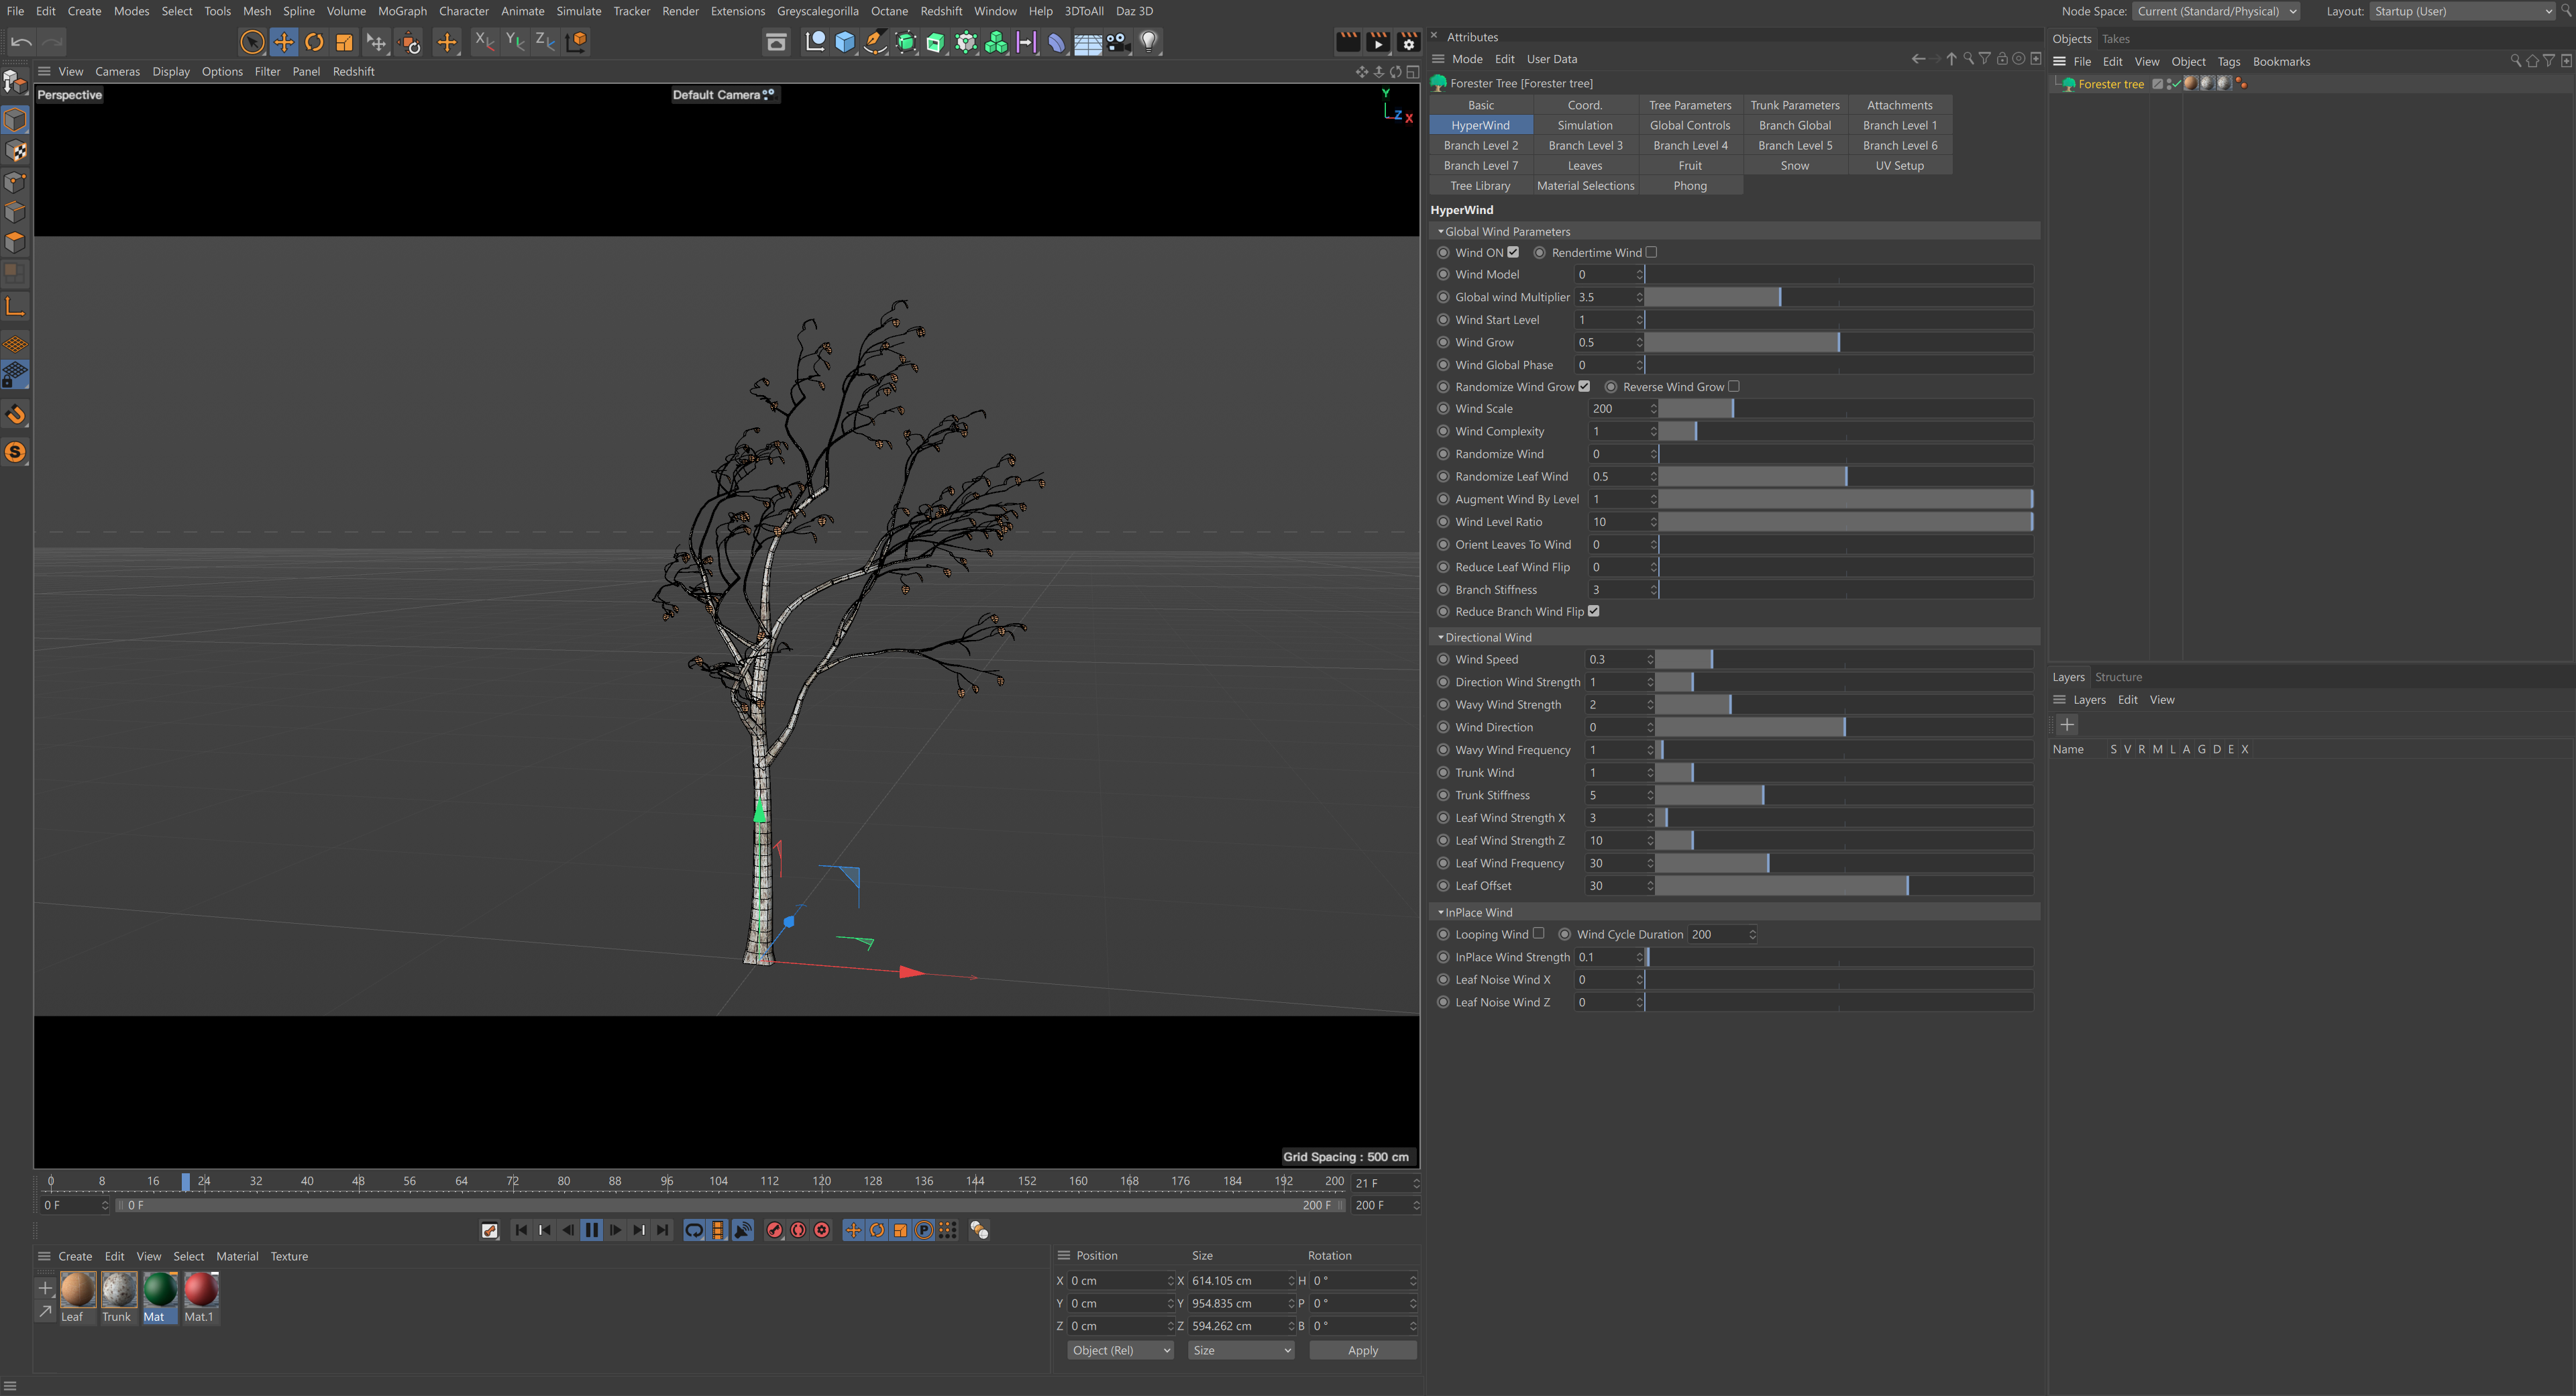Toggle timeline sound playback icon
2576x1396 pixels.
click(743, 1230)
